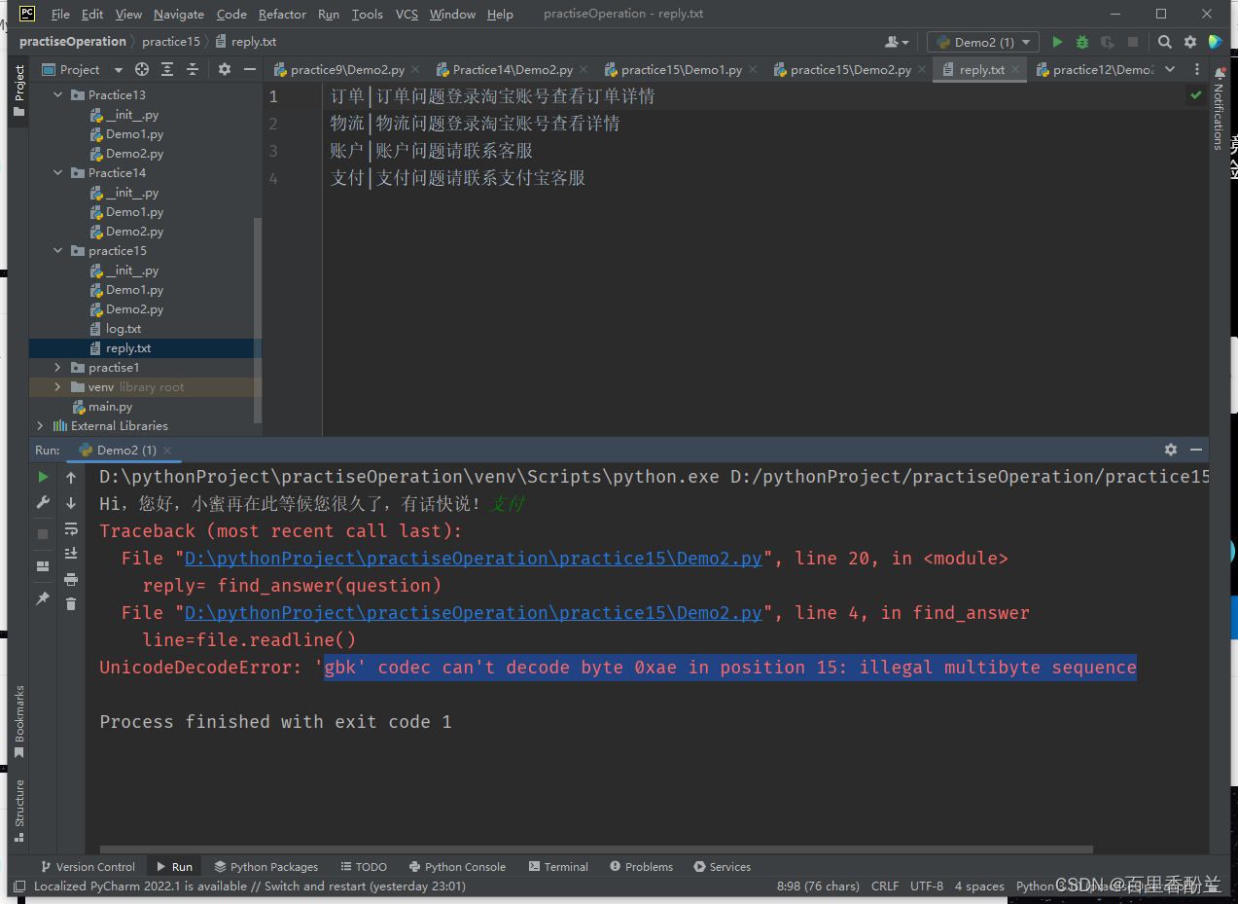Switch to practice9\Demo2.py editor tab
The width and height of the screenshot is (1238, 904).
pyautogui.click(x=347, y=69)
